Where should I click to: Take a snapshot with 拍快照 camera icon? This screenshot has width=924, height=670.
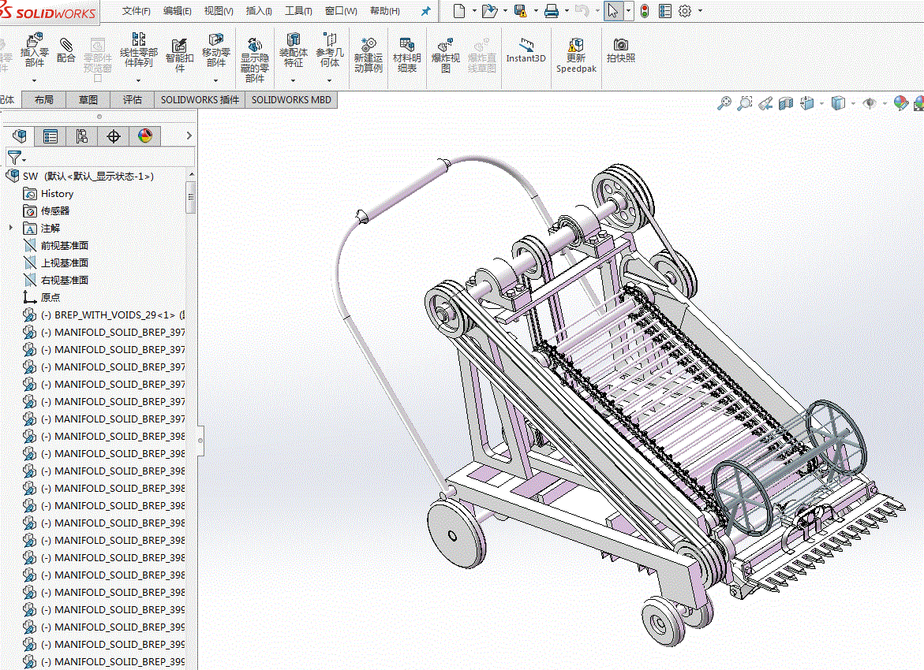[x=621, y=49]
